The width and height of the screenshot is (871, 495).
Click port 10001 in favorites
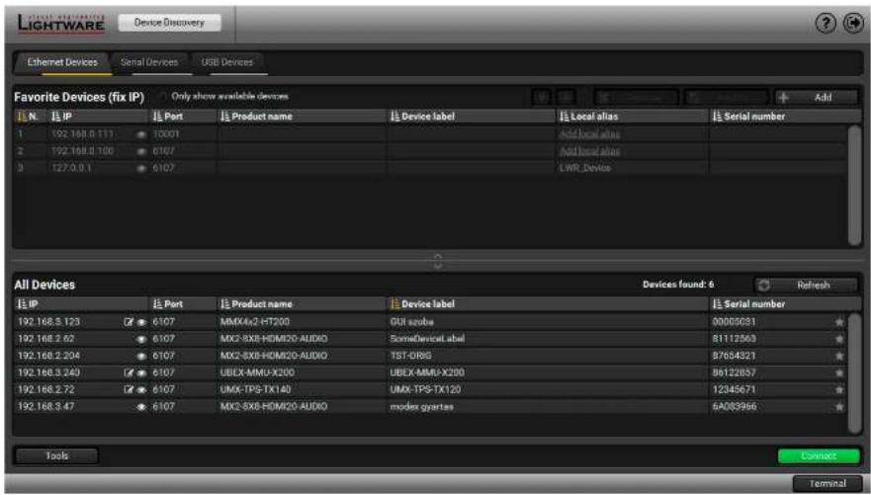pos(166,134)
